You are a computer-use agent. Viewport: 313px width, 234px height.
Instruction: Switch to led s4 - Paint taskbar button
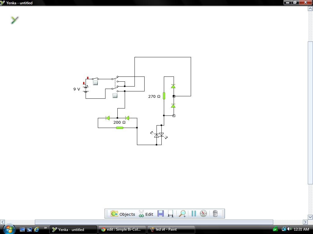[171, 229]
